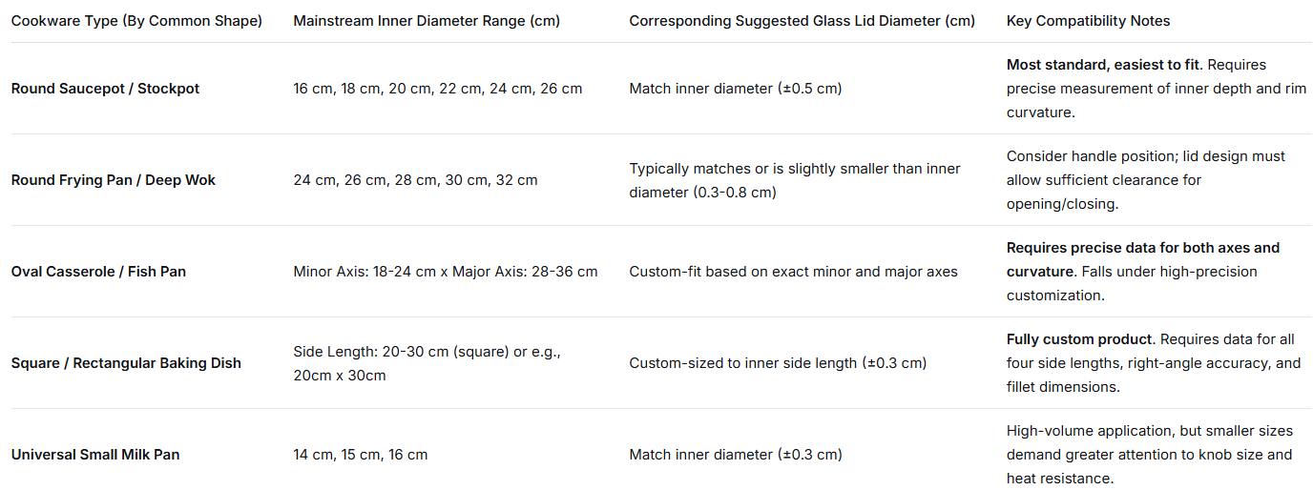The width and height of the screenshot is (1313, 490).
Task: Click the "Custom-fit based on exact minor and major axes" cell
Action: 793,272
